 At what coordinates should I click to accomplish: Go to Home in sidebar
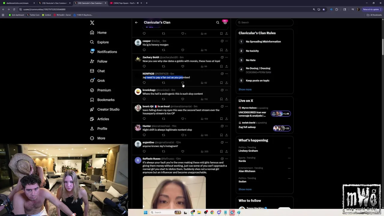click(98, 32)
